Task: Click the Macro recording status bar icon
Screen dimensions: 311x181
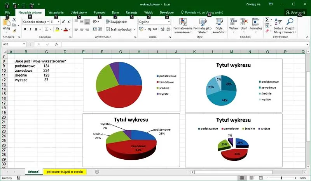Action: pyautogui.click(x=18, y=178)
